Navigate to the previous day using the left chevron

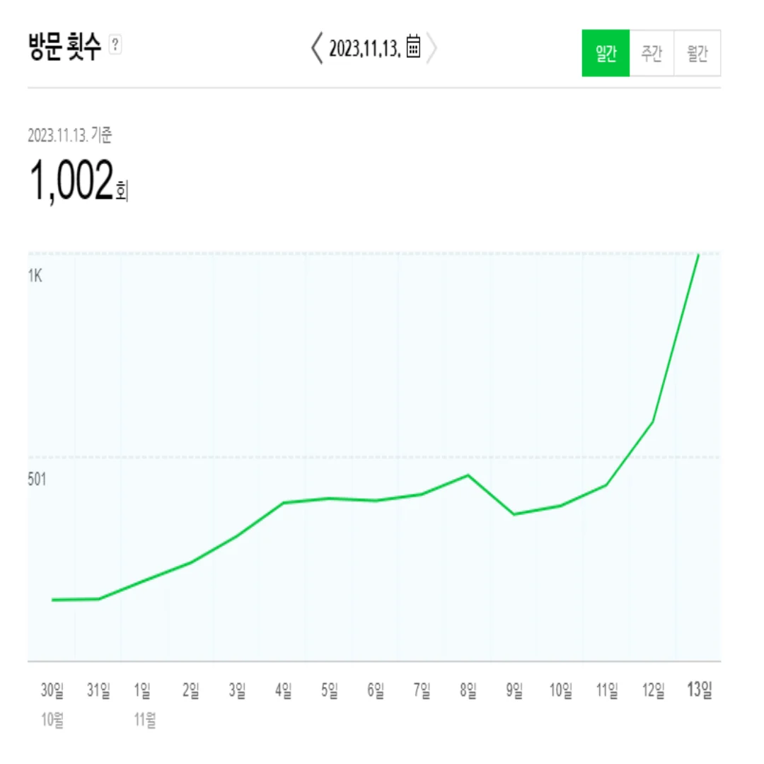[316, 48]
